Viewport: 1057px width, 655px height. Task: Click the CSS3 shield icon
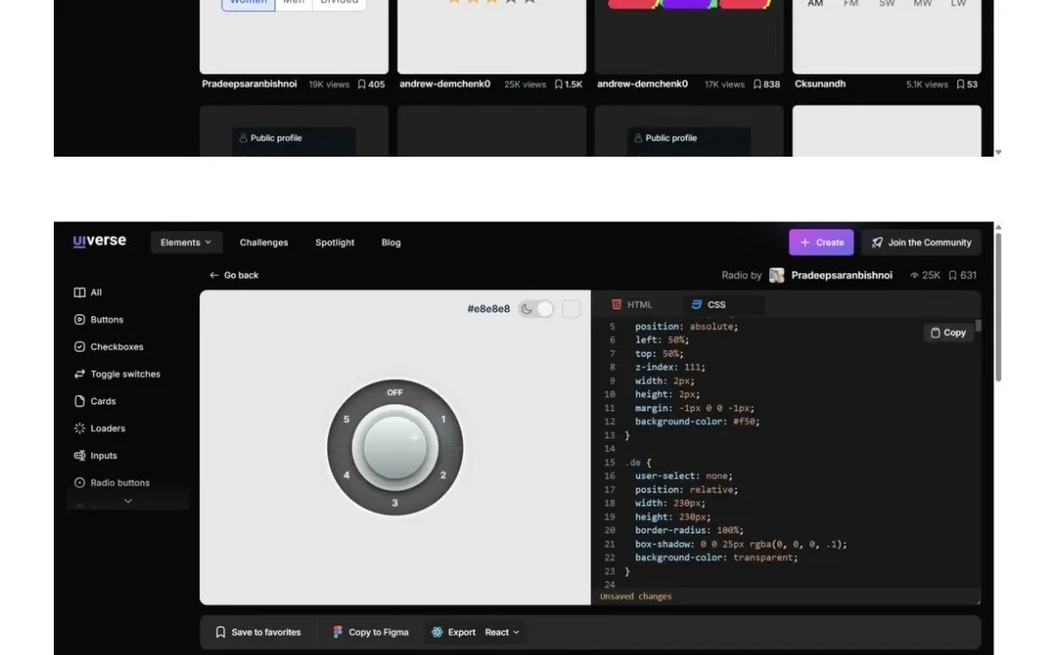point(697,304)
